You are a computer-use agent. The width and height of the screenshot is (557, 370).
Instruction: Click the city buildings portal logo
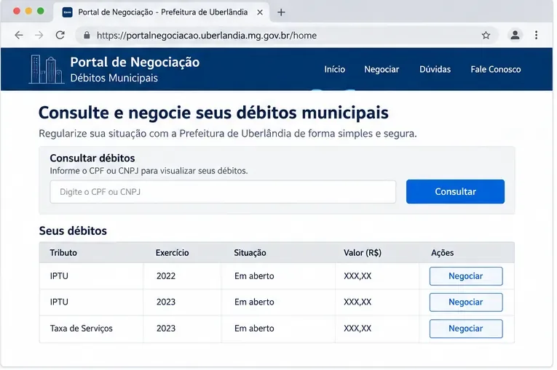pyautogui.click(x=46, y=69)
